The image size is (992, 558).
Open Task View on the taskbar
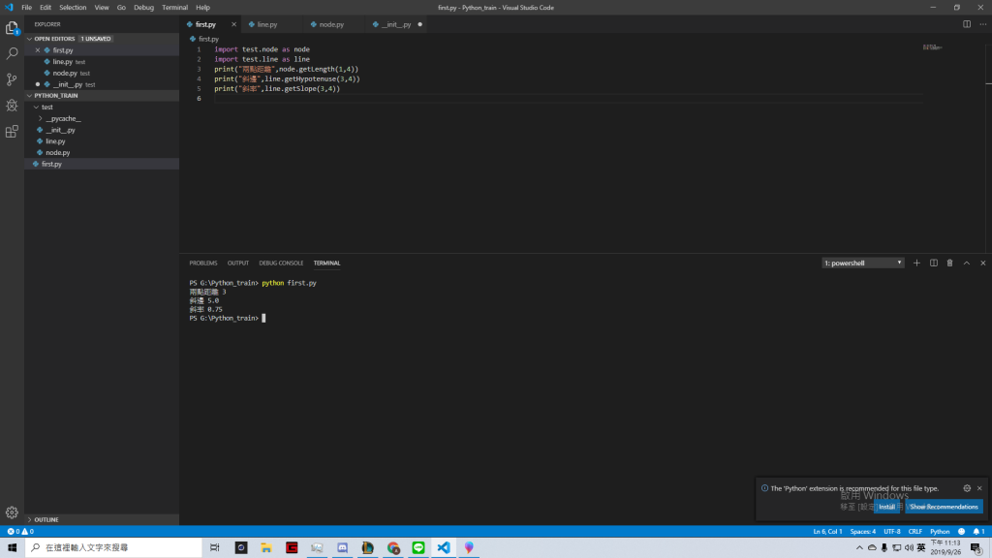pos(215,548)
